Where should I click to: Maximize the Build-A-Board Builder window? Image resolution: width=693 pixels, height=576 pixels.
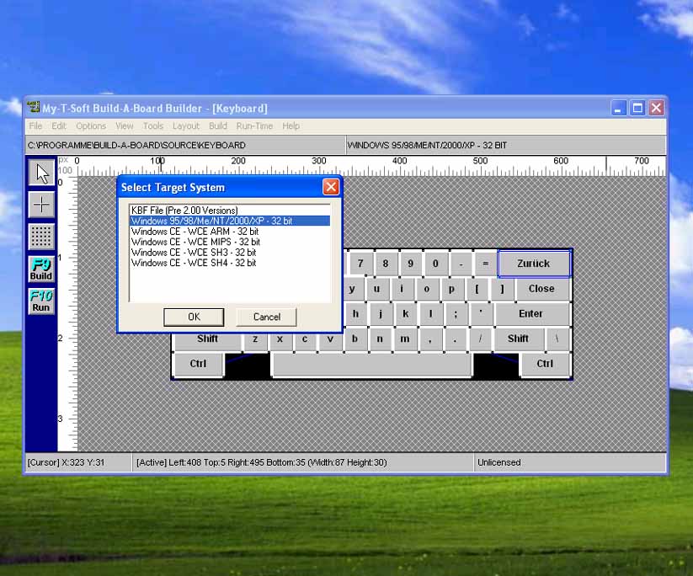point(637,108)
